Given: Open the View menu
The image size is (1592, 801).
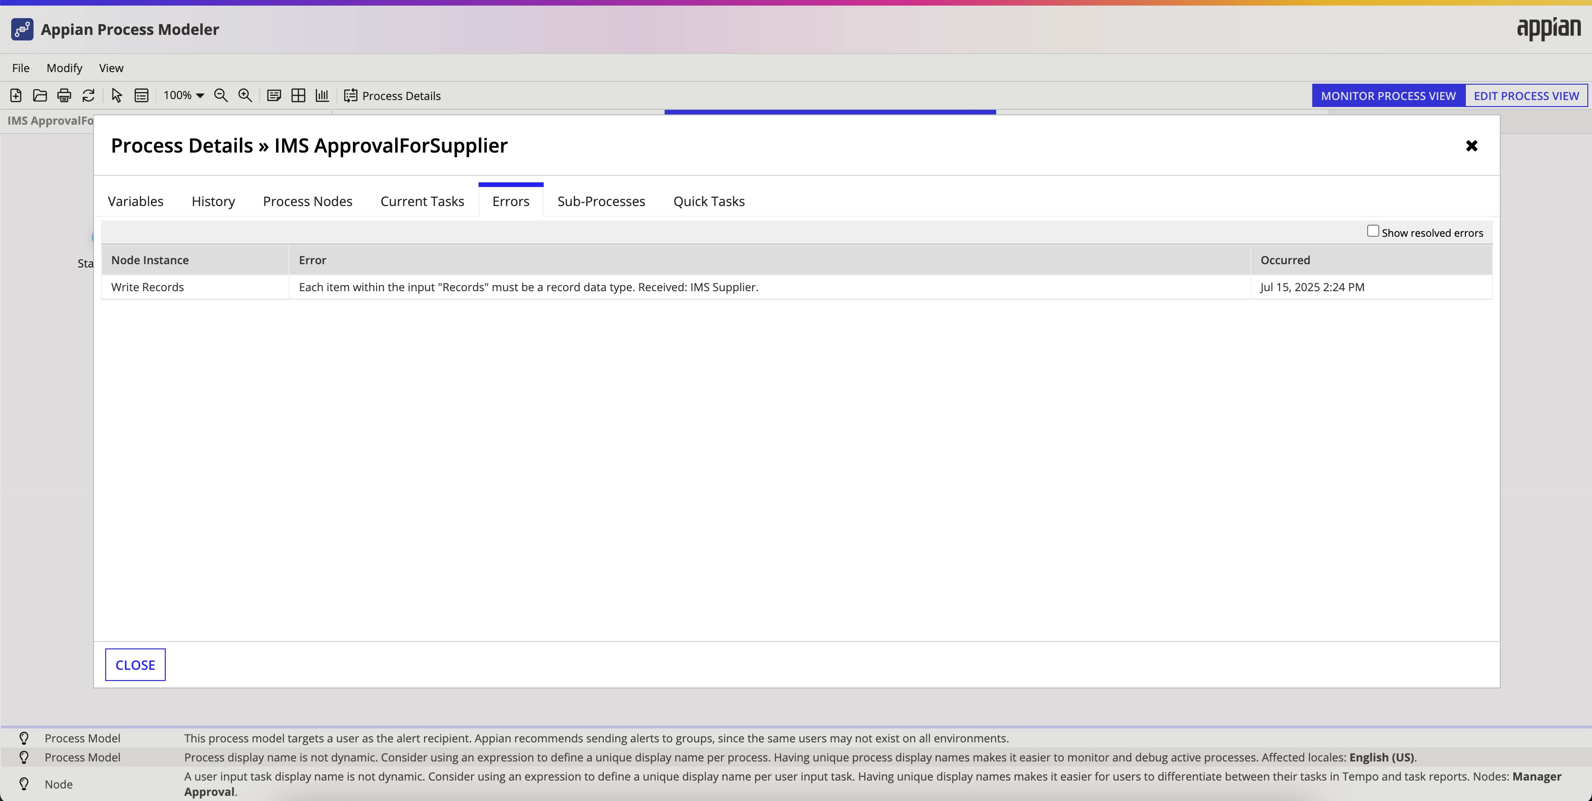Looking at the screenshot, I should pyautogui.click(x=111, y=68).
